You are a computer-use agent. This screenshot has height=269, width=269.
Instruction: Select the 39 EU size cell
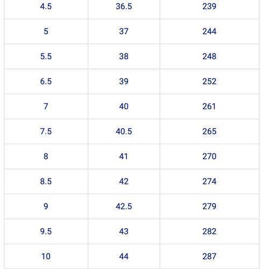124,81
